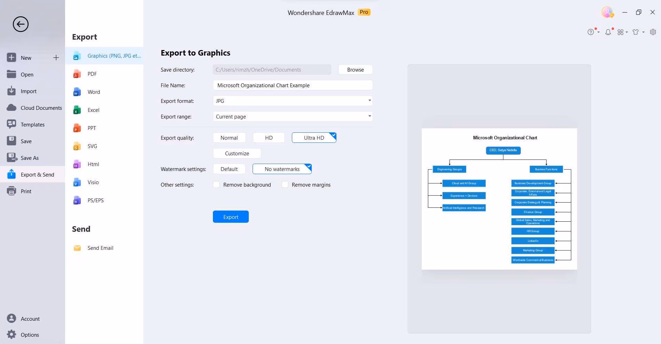
Task: Click the Options gear icon
Action: pyautogui.click(x=11, y=334)
